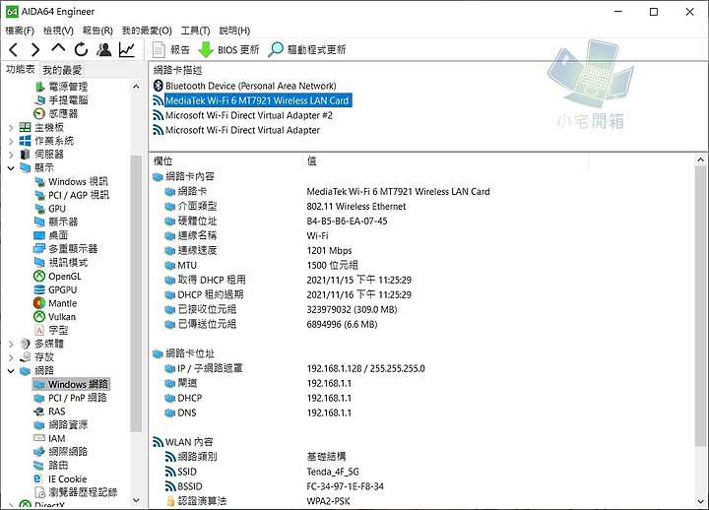The height and width of the screenshot is (510, 709).
Task: Click the 路由 routing icon in the tree
Action: point(39,466)
